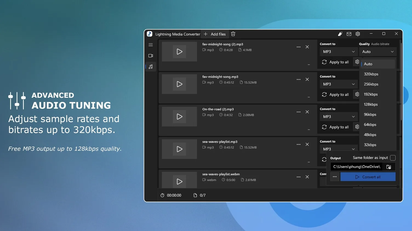Remove fav-midnight-song.mp3 from list
Viewport: 412px width, 231px height.
pos(307,79)
